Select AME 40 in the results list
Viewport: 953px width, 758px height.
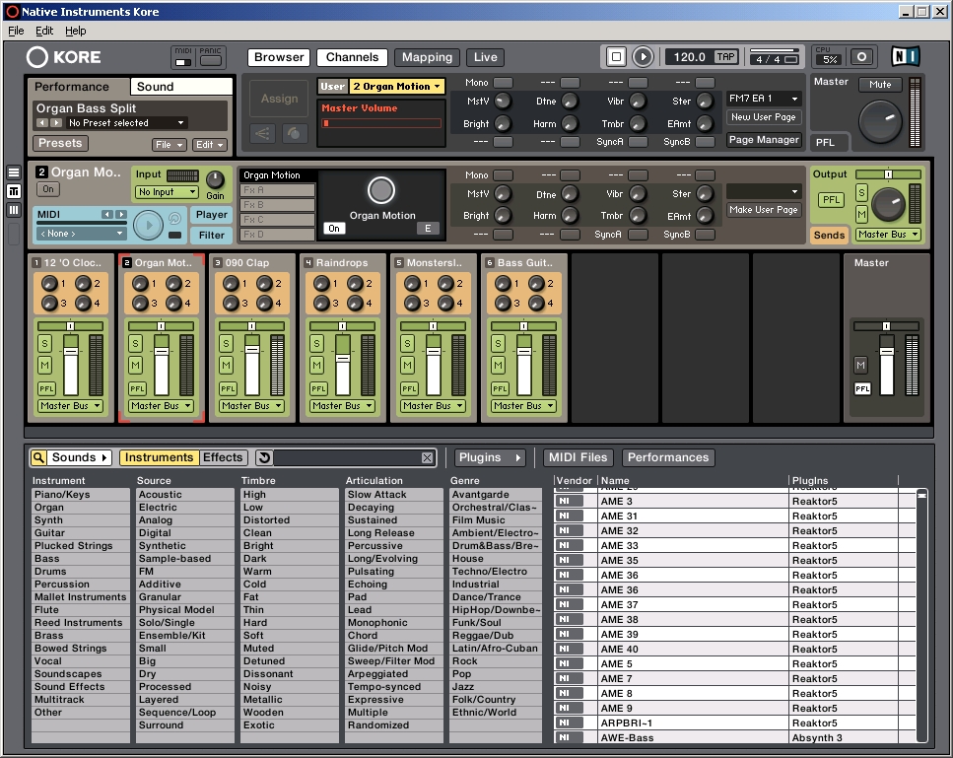point(735,650)
